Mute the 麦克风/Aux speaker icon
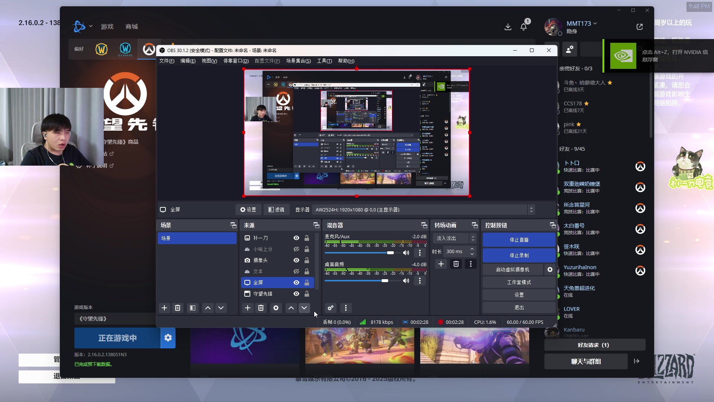The height and width of the screenshot is (402, 714). click(x=406, y=253)
